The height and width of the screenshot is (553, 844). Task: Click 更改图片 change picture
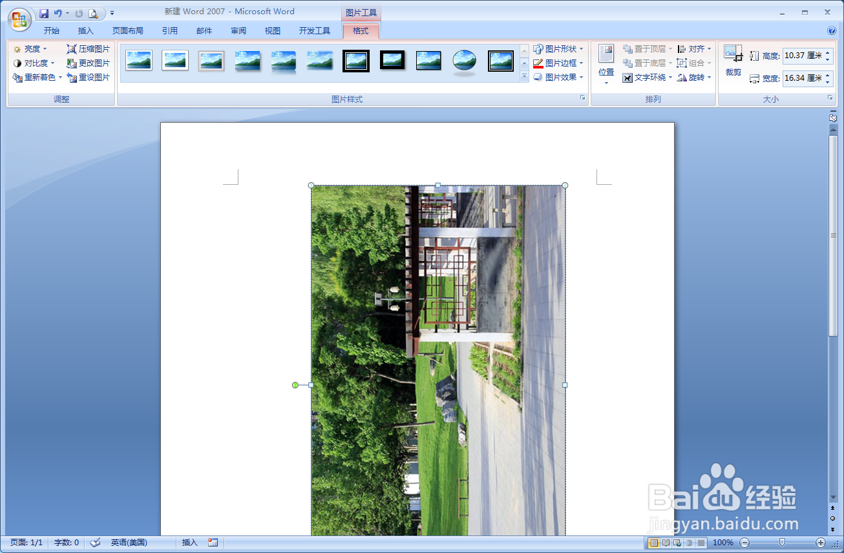[89, 63]
